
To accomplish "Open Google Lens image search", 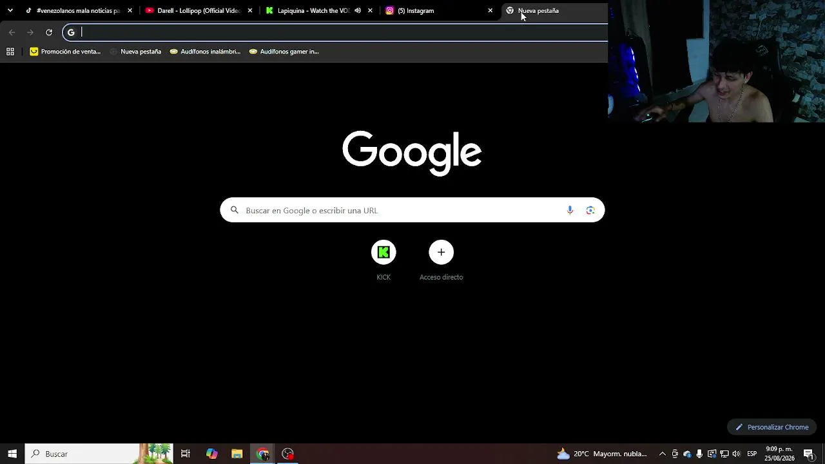I will (590, 210).
